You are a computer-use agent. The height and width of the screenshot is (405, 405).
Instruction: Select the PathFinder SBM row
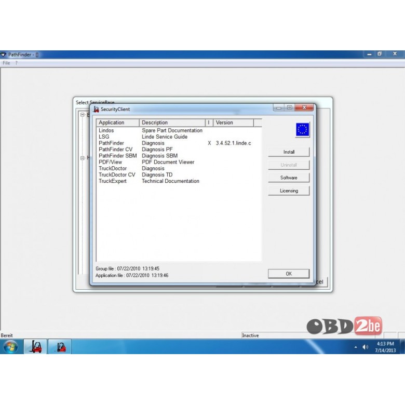(179, 156)
